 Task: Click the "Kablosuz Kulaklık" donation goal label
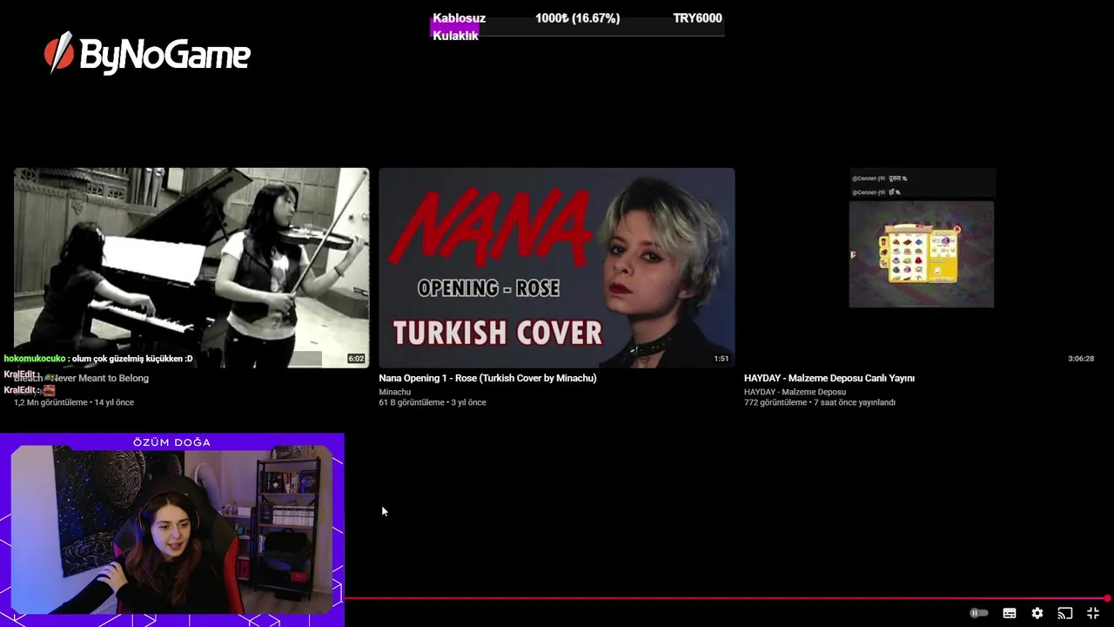pos(459,27)
